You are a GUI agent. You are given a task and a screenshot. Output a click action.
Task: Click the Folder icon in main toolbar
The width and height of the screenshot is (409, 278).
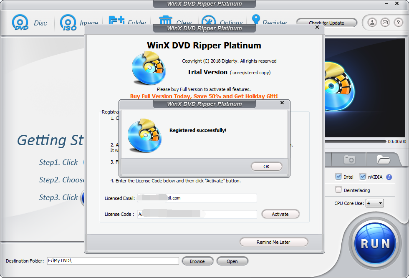(x=116, y=20)
